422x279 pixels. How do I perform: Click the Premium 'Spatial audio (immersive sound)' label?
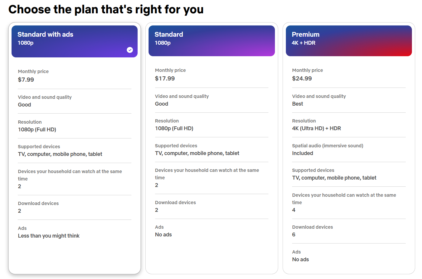328,146
